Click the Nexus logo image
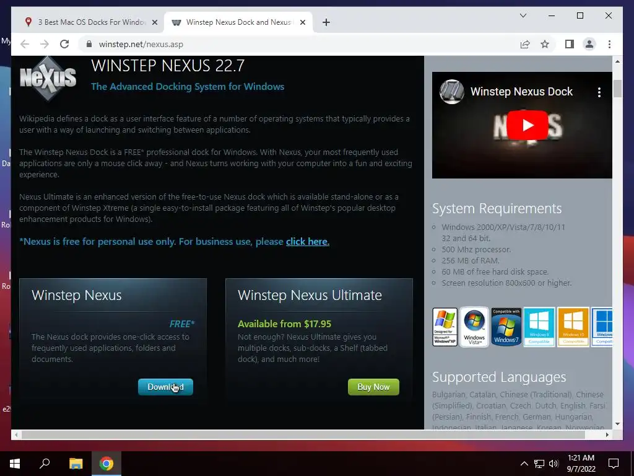The height and width of the screenshot is (476, 634). 48,77
